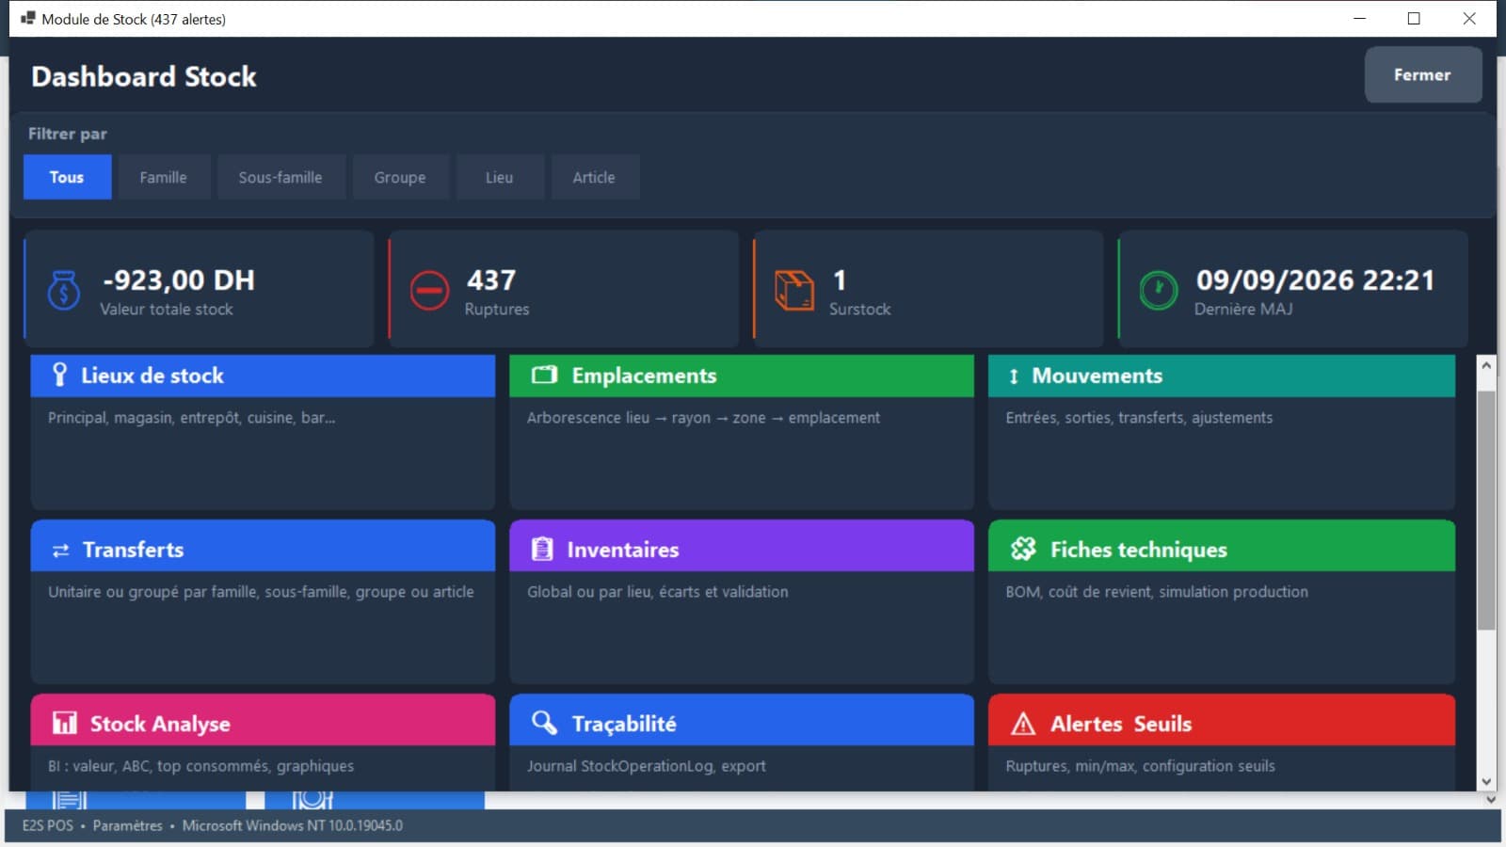This screenshot has width=1506, height=847.
Task: Filter by Sous-famille
Action: point(280,177)
